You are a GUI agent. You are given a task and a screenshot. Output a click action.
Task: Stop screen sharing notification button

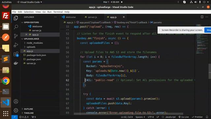(x=208, y=30)
